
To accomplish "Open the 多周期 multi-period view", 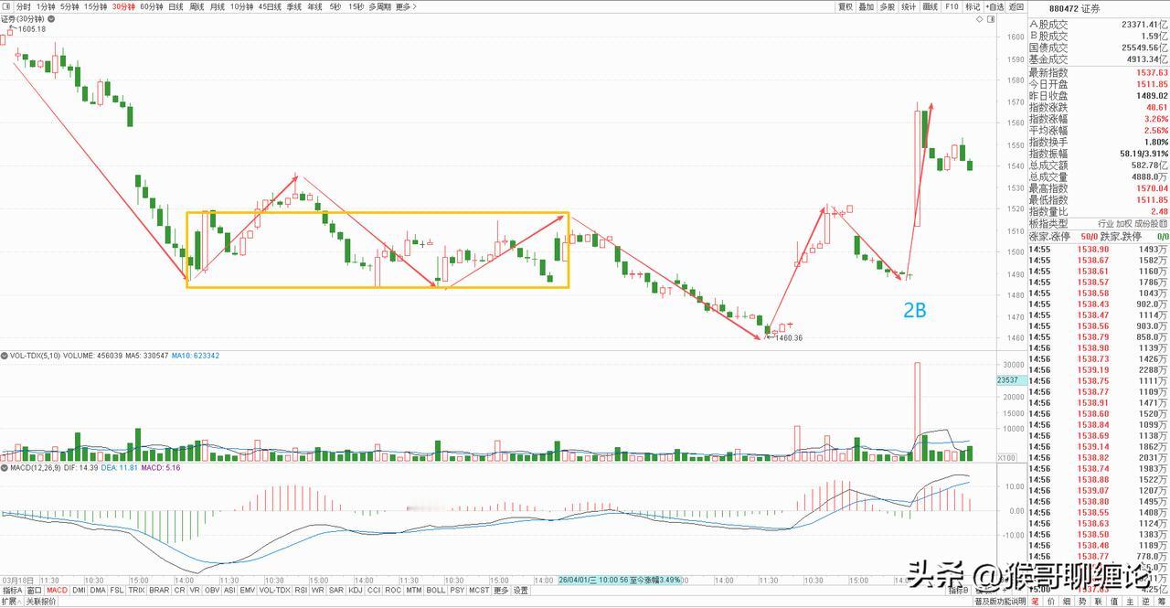I will (380, 6).
